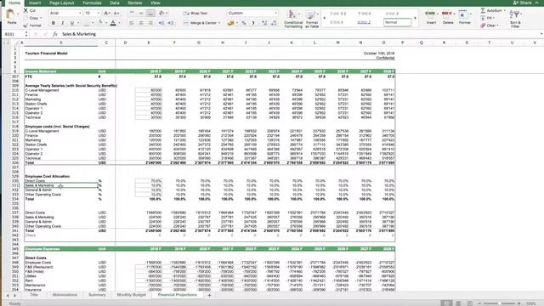Select the Normal cell style
This screenshot has width=544, height=306.
coord(397,23)
